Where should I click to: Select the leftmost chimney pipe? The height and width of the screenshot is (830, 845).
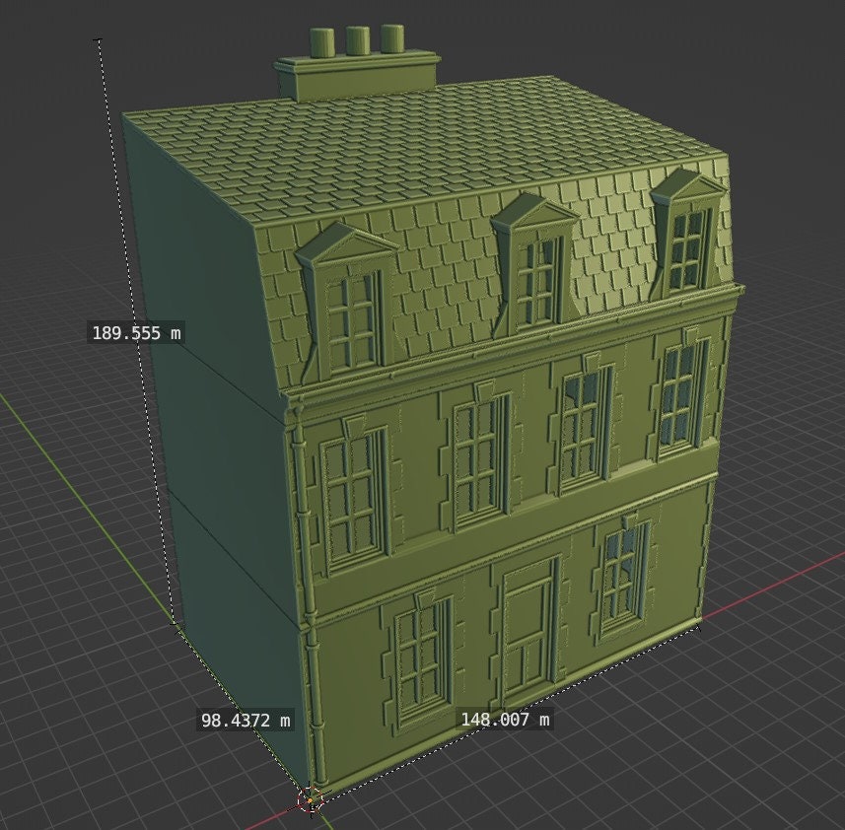(x=320, y=41)
